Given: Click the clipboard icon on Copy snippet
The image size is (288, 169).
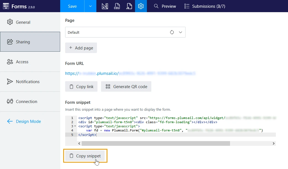Looking at the screenshot, I should [72, 156].
